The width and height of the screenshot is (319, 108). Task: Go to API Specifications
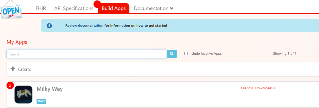coord(74,9)
